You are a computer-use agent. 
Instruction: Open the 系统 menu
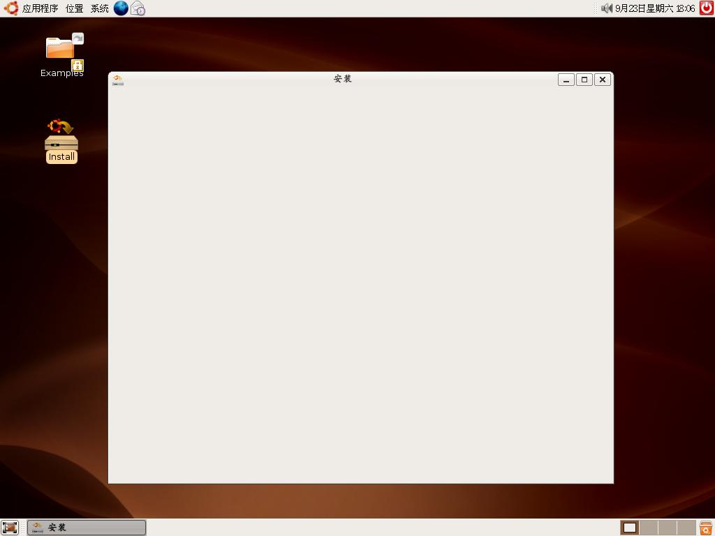click(99, 8)
